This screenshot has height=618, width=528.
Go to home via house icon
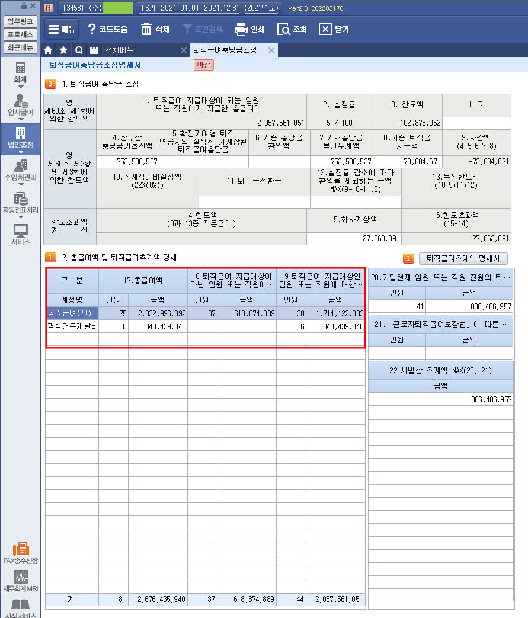click(x=48, y=50)
